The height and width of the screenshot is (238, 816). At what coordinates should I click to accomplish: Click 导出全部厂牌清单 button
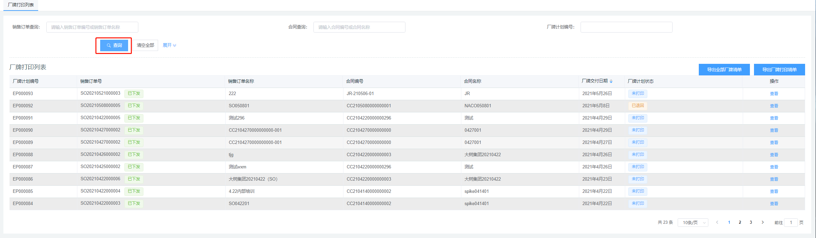(x=724, y=70)
